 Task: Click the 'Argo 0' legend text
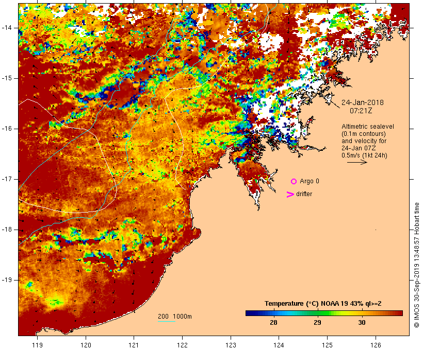pyautogui.click(x=310, y=181)
